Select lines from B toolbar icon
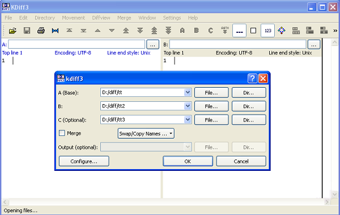This screenshot has height=215, width=340. 196,31
